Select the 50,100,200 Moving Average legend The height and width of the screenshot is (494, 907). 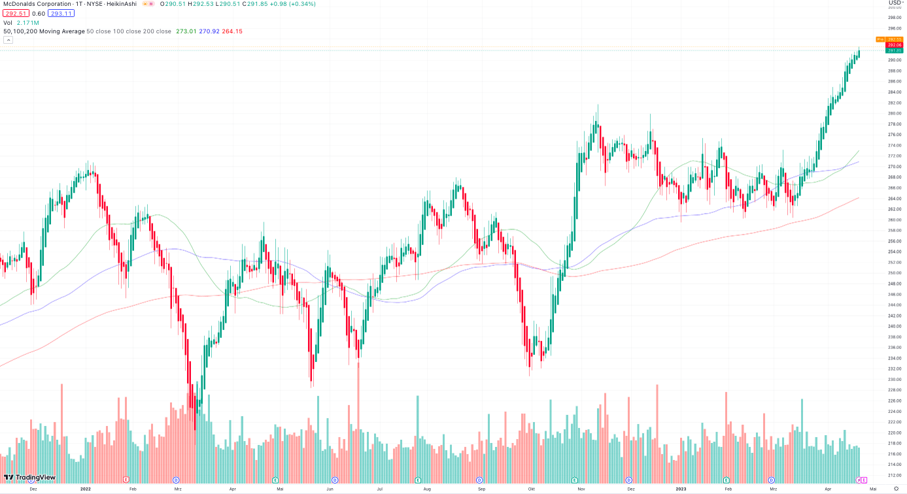tap(44, 31)
